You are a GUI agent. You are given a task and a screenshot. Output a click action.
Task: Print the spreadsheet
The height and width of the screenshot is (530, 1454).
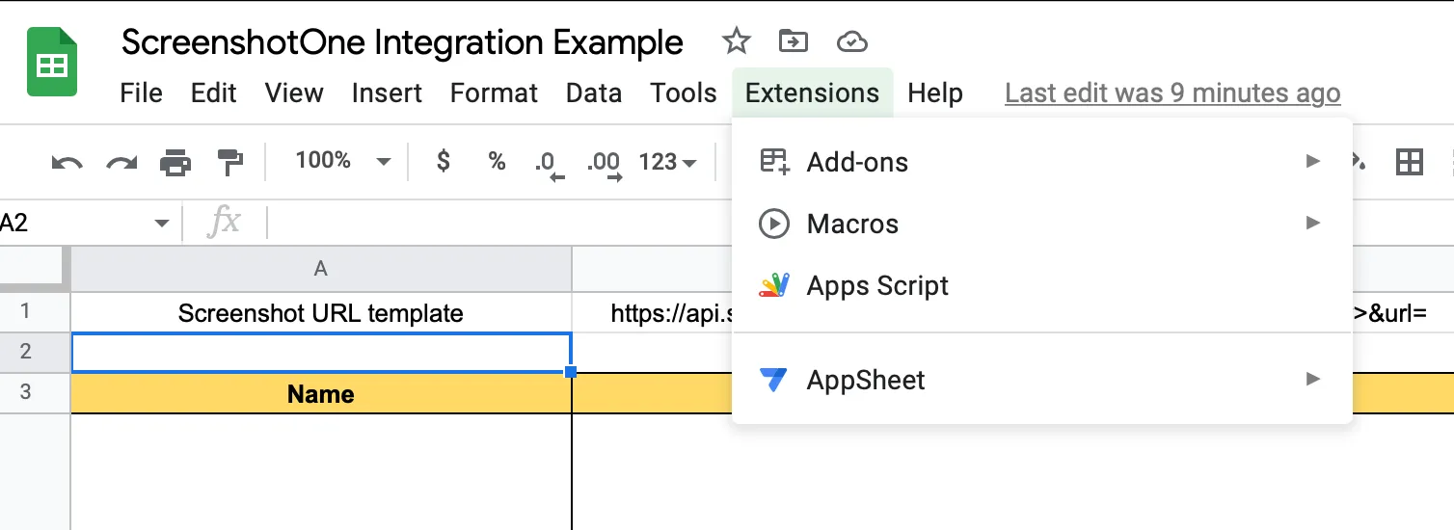175,162
